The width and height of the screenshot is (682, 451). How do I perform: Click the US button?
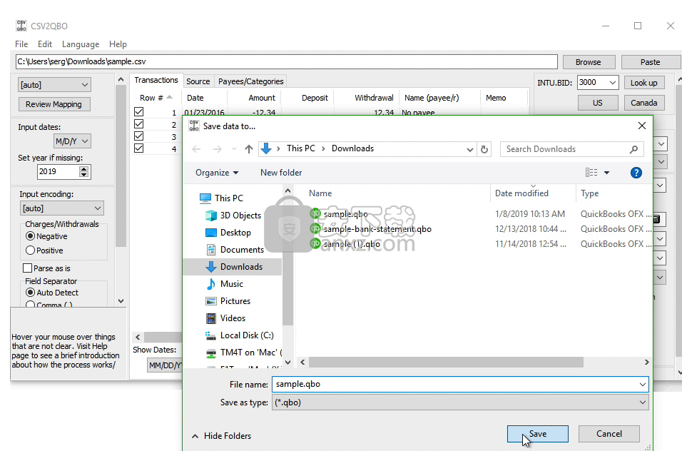click(x=598, y=103)
